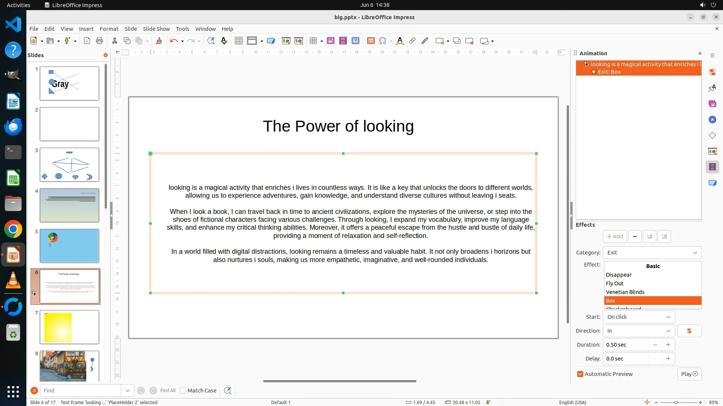
Task: Click the Clone Formatting paintbrush icon
Action: click(159, 41)
